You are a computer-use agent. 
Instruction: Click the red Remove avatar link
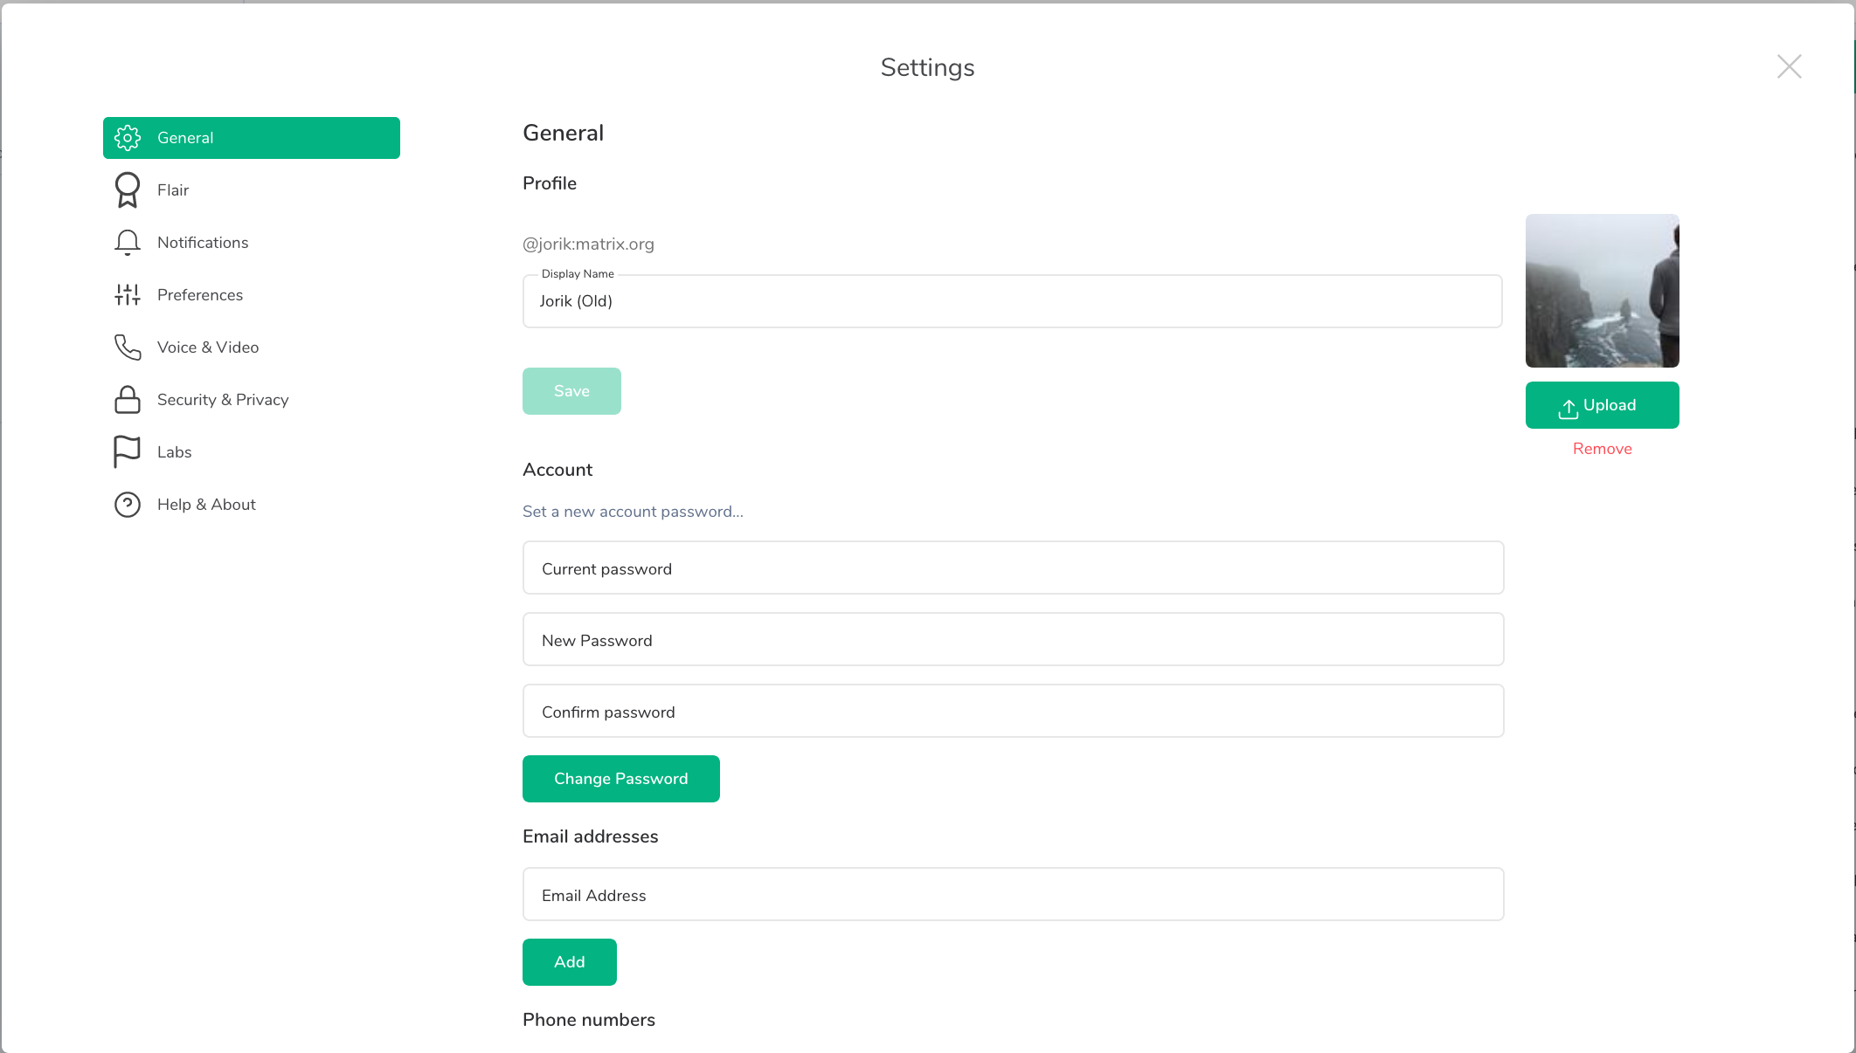(x=1602, y=449)
